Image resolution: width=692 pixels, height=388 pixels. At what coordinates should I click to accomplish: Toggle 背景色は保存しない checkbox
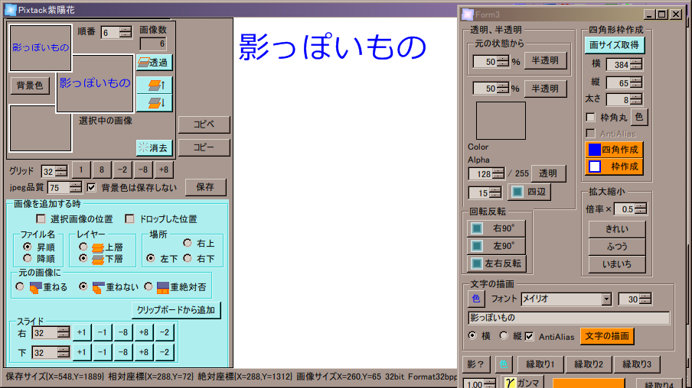coord(91,187)
